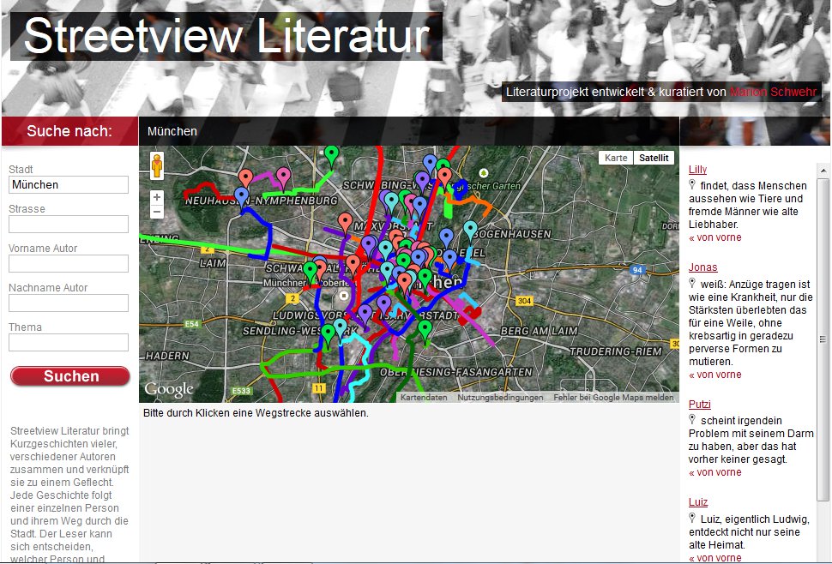The width and height of the screenshot is (832, 564).
Task: Pick up the Street View pegman icon
Action: (156, 165)
